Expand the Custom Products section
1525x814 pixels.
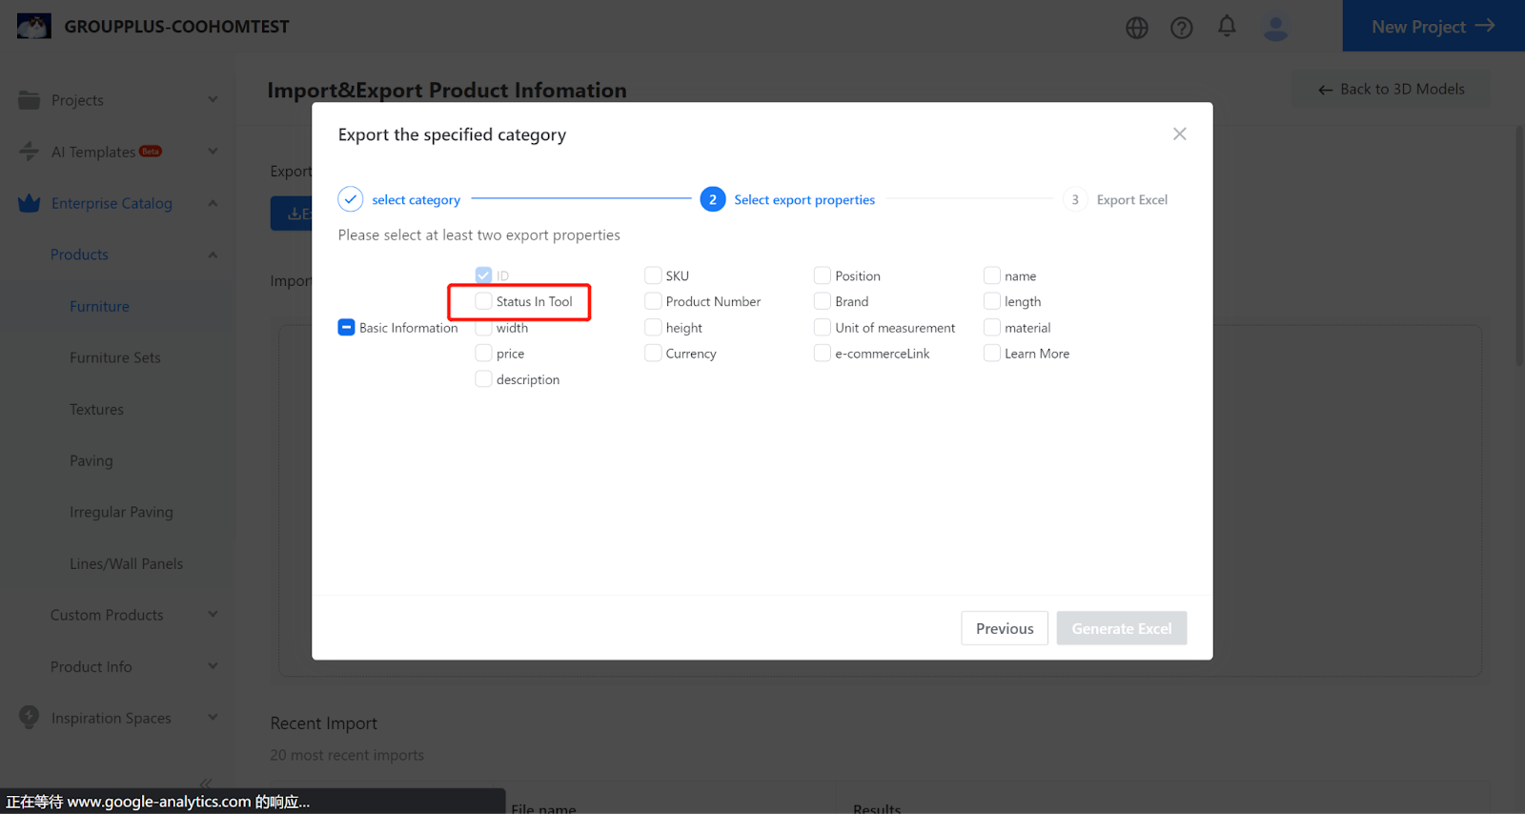[x=213, y=615]
